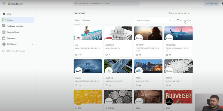
Task: Expand BMV Digital submenu chevron
Action: (32, 44)
